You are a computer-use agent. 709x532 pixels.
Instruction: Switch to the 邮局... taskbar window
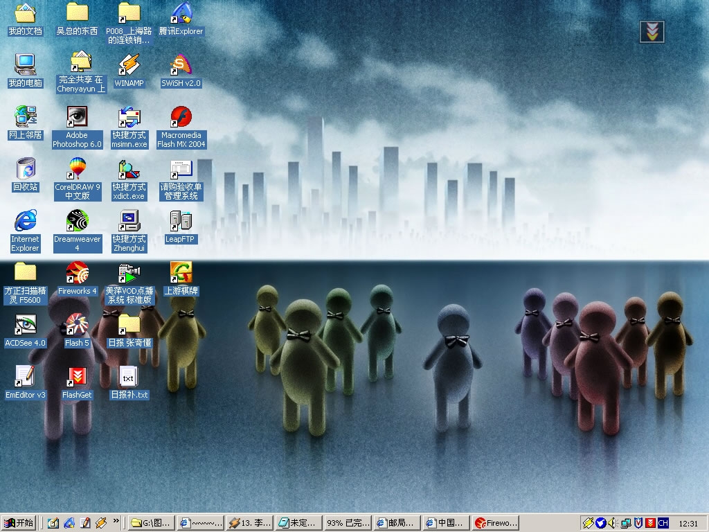click(397, 523)
